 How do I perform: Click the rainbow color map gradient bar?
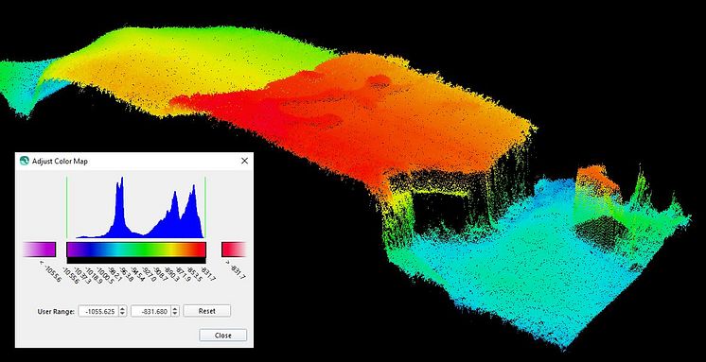136,250
